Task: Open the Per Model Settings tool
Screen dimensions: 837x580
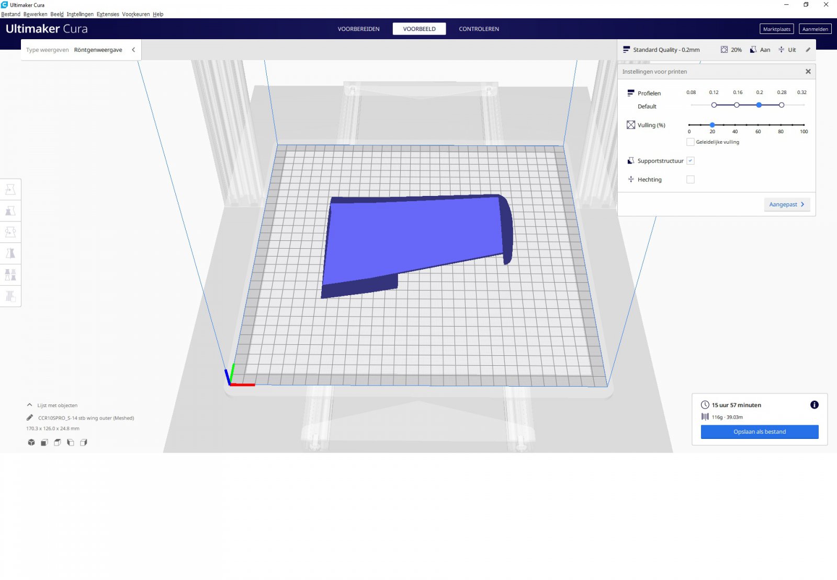Action: coord(10,275)
